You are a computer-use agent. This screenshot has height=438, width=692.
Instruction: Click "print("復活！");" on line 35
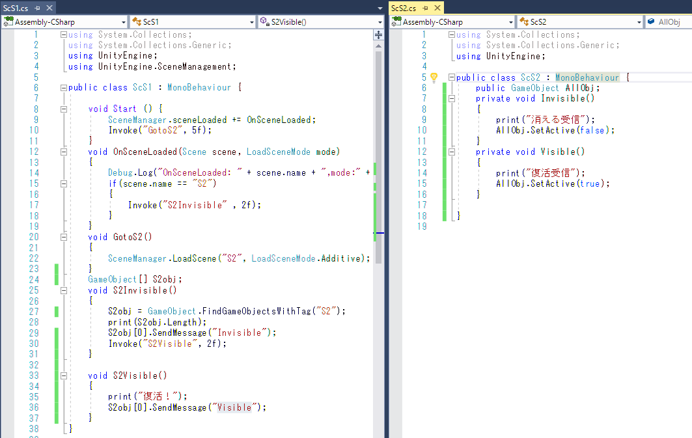tap(148, 396)
